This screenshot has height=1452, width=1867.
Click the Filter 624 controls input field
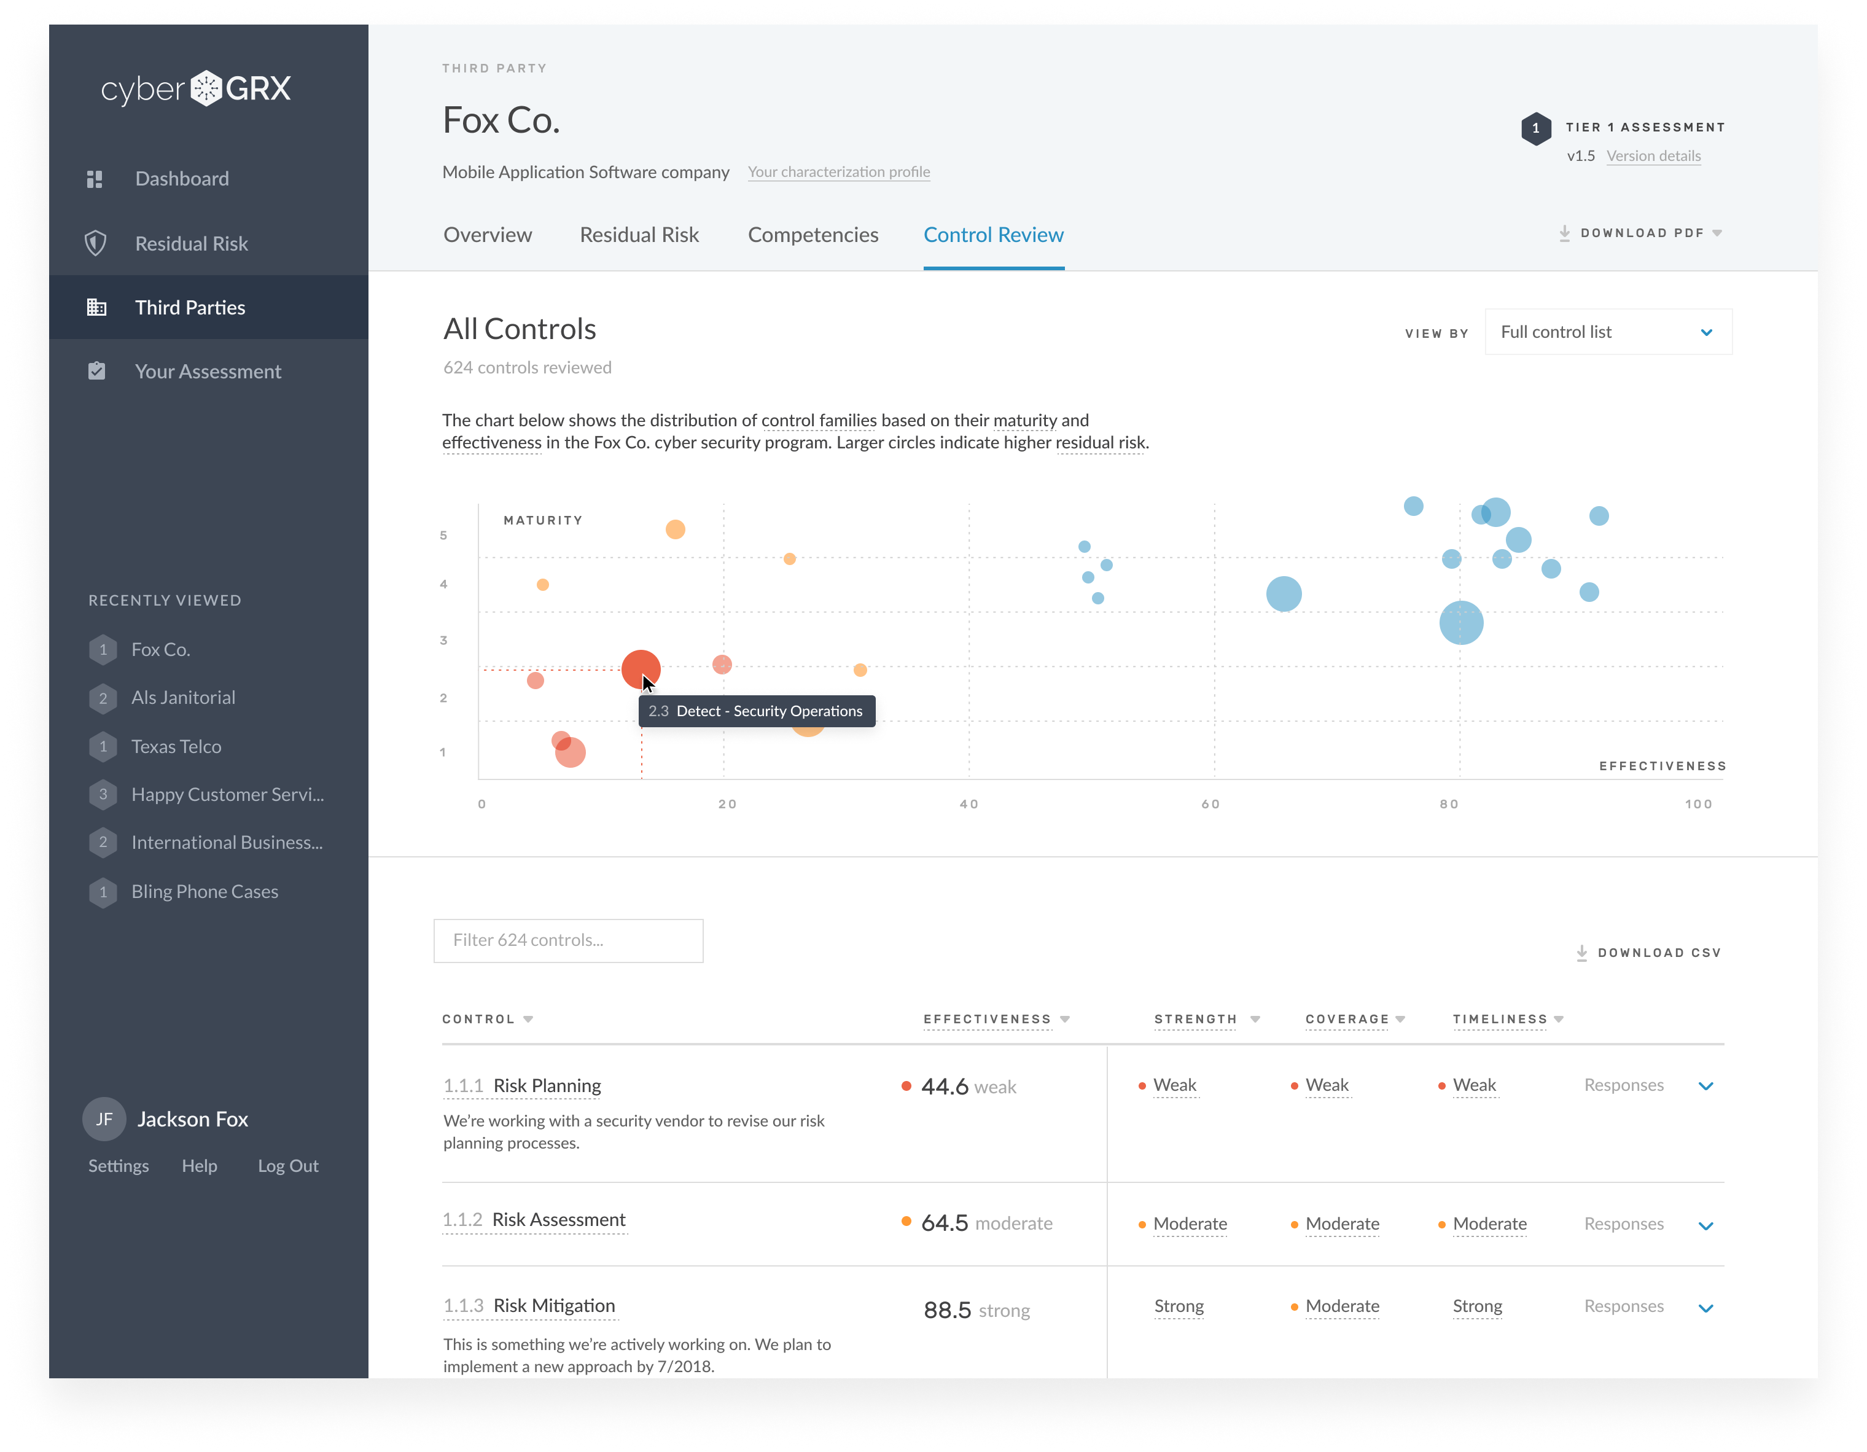pyautogui.click(x=569, y=940)
